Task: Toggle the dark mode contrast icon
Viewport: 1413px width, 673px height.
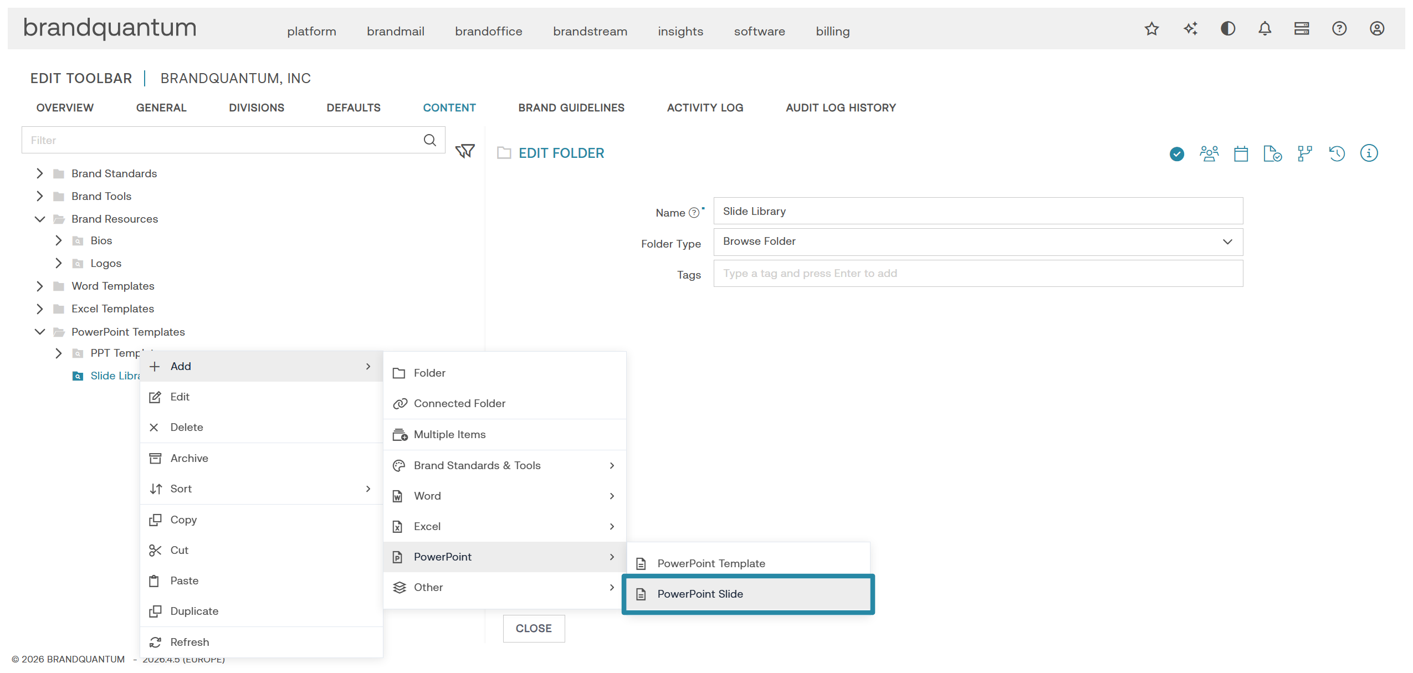Action: pyautogui.click(x=1228, y=29)
